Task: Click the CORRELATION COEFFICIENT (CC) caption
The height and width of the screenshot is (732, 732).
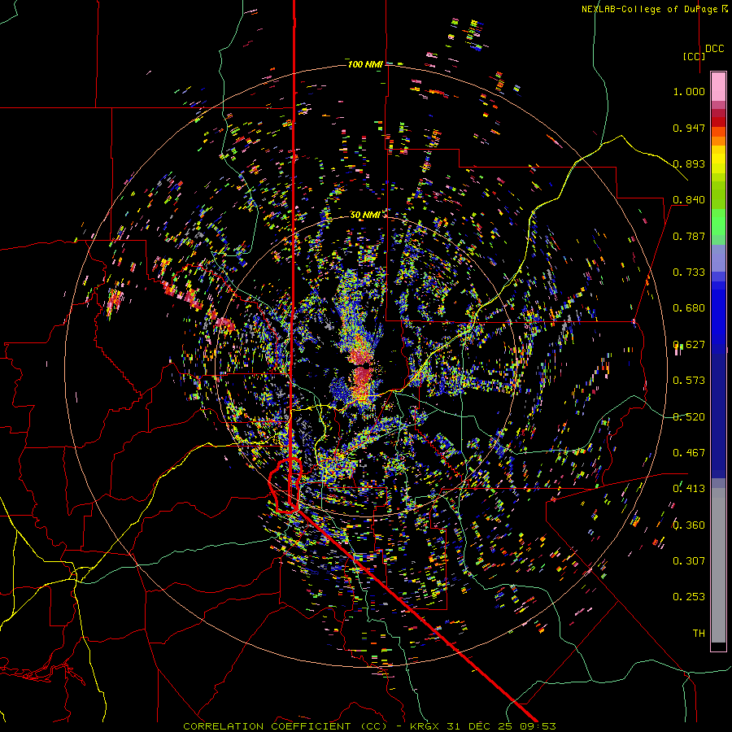Action: (x=285, y=726)
